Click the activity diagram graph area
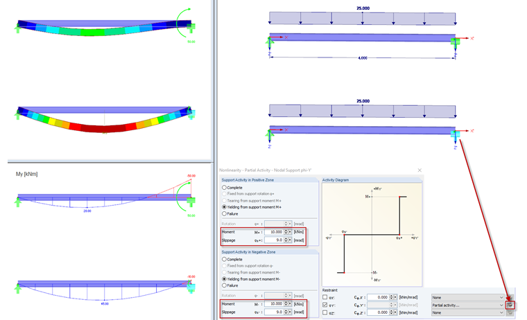 (x=372, y=235)
